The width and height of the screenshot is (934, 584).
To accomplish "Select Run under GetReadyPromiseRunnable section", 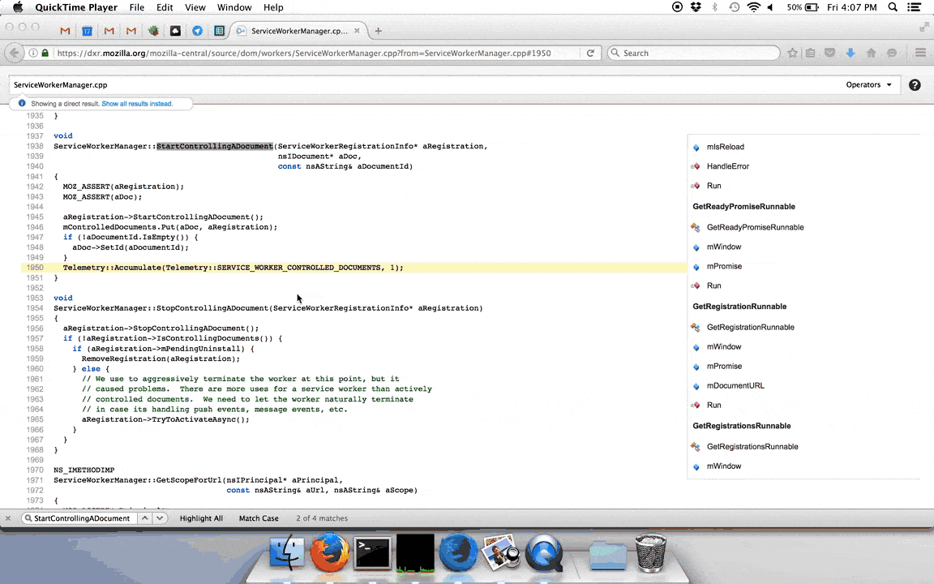I will click(713, 286).
